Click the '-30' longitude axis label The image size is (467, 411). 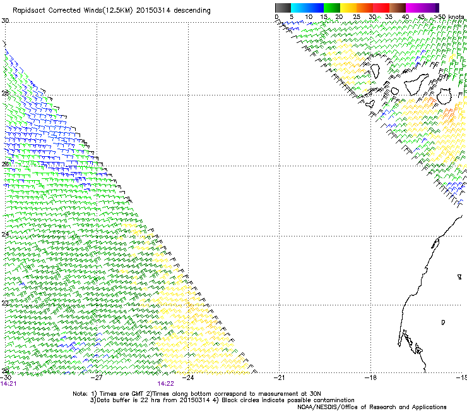pyautogui.click(x=6, y=377)
